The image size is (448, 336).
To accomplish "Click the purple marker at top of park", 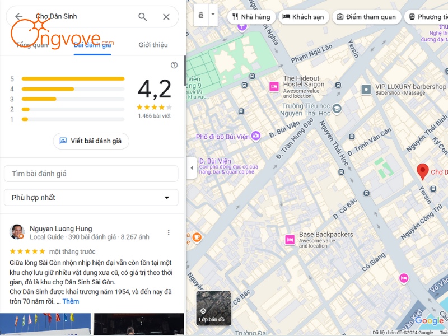I will tap(242, 27).
